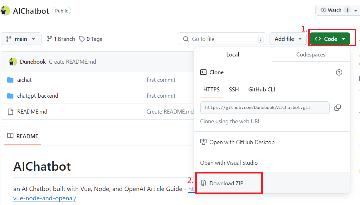Choose Open with GitHub Desktop

(242, 142)
